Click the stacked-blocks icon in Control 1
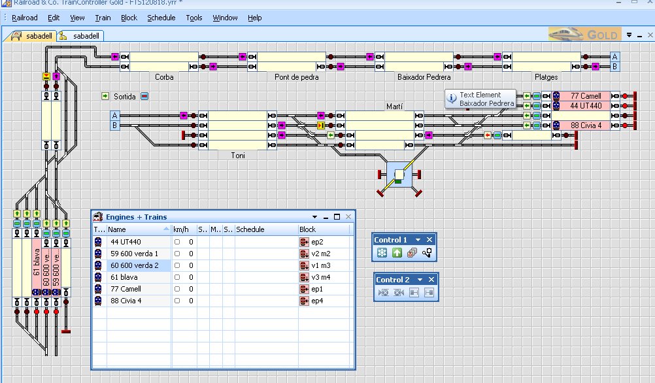The image size is (655, 383). pyautogui.click(x=412, y=253)
